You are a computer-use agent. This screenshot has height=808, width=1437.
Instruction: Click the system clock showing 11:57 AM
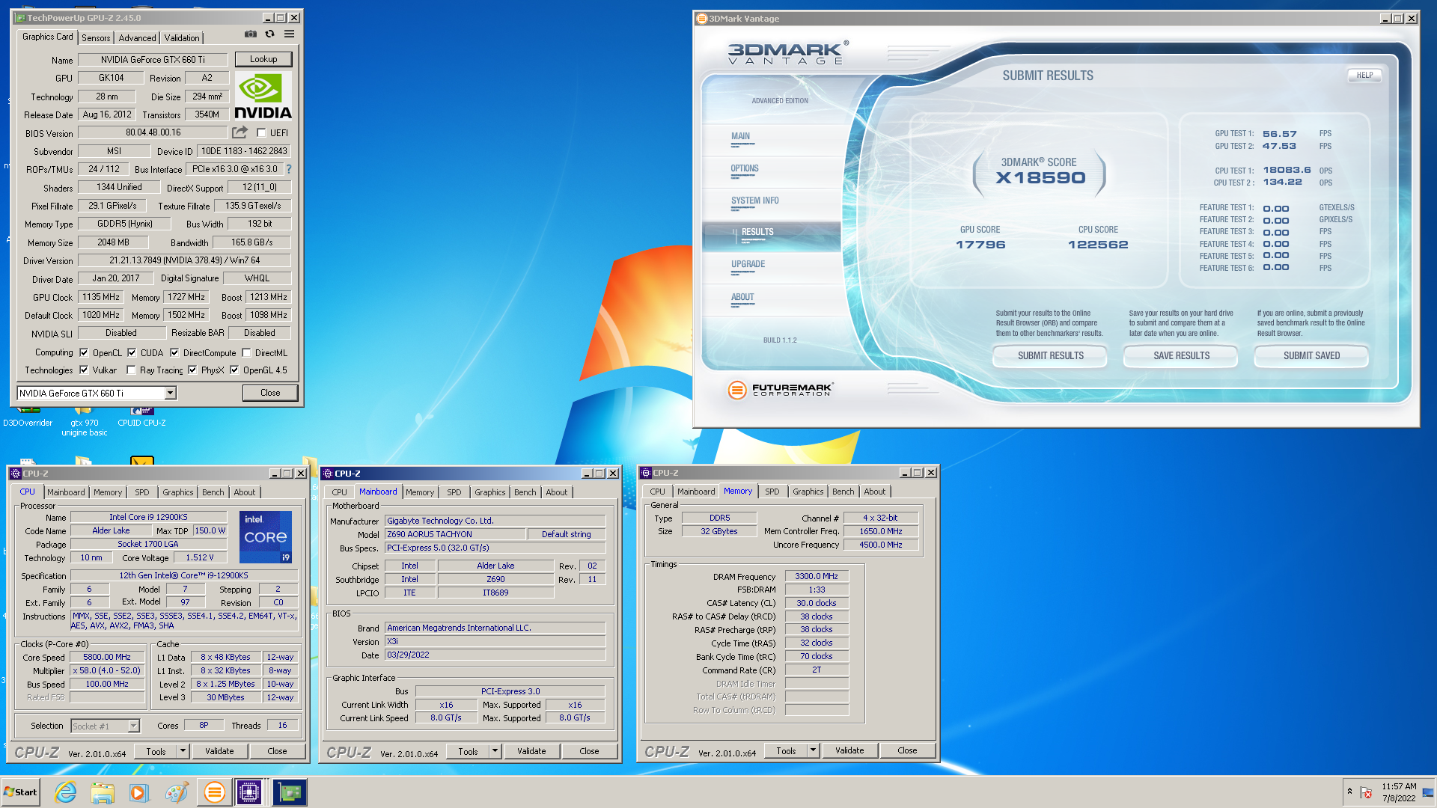tap(1399, 792)
